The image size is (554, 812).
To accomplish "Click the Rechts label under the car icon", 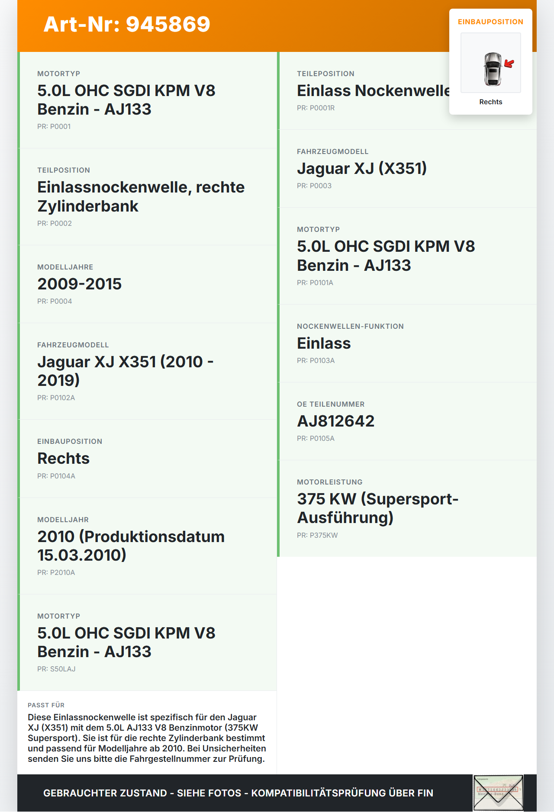I will 491,102.
